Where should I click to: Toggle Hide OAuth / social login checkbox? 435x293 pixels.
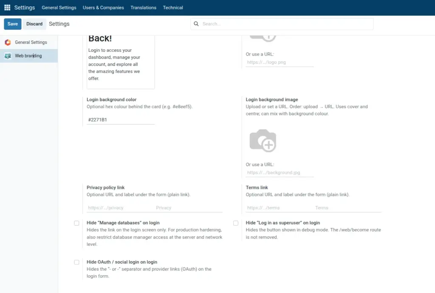(76, 262)
